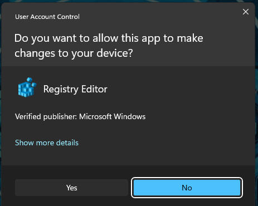Click the word "Editor" in the app name
258x206 pixels.
pos(94,89)
